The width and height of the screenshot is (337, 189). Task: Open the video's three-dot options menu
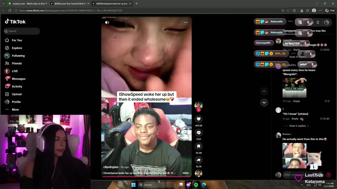(186, 22)
